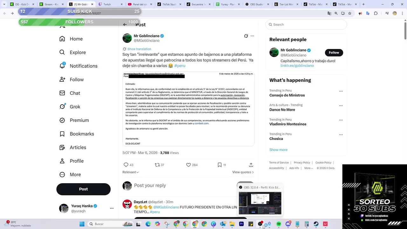Like the post with the heart icon
This screenshot has width=407, height=229.
[x=188, y=165]
